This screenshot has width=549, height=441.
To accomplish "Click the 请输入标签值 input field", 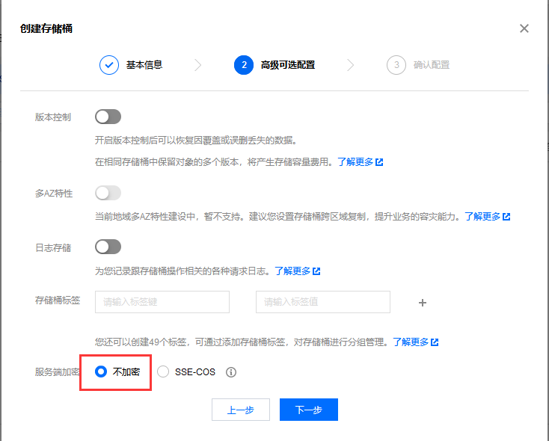I will tap(322, 302).
